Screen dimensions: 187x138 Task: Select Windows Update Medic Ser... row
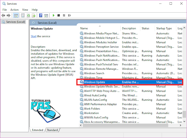pos(102,86)
